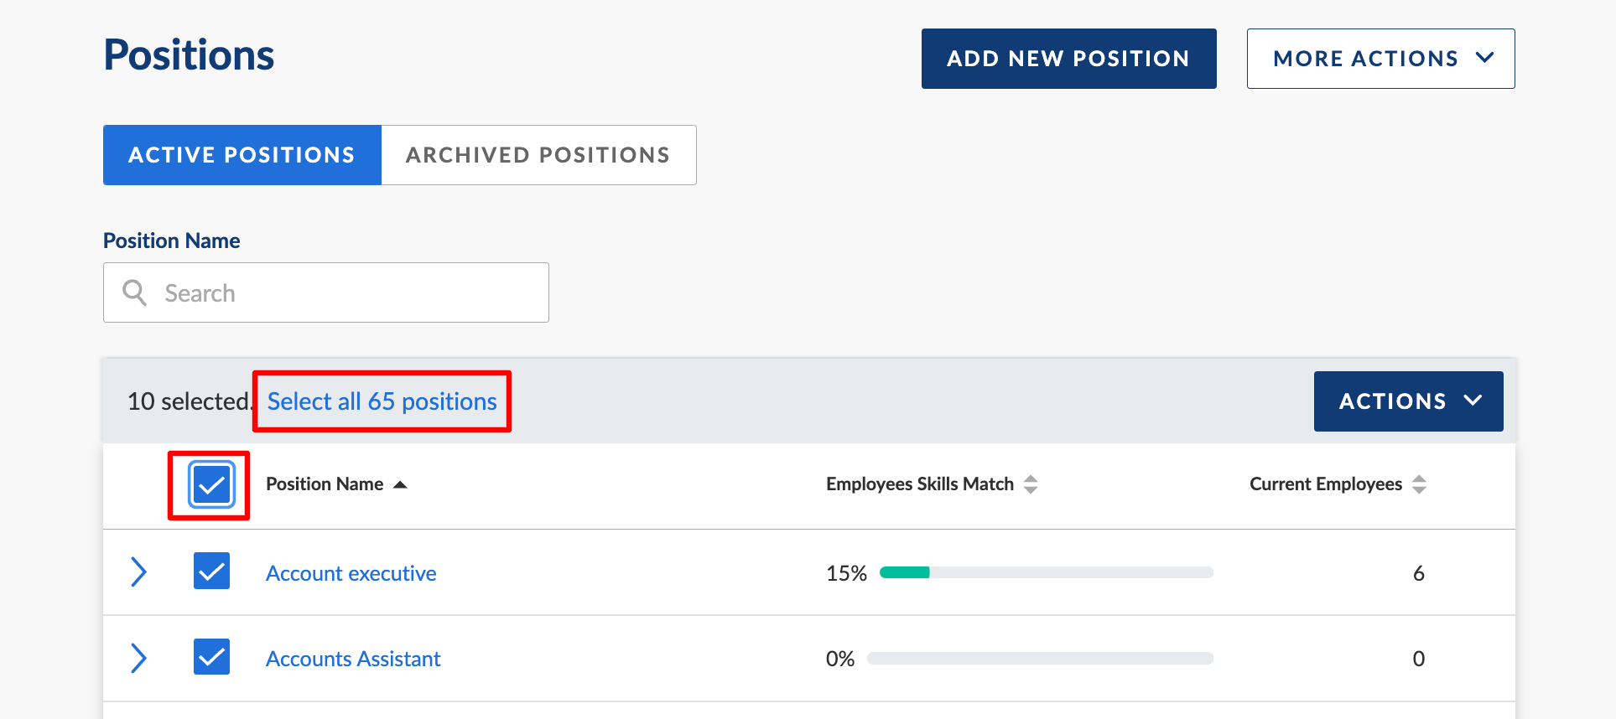1616x719 pixels.
Task: Expand the Account executive row
Action: coord(139,572)
